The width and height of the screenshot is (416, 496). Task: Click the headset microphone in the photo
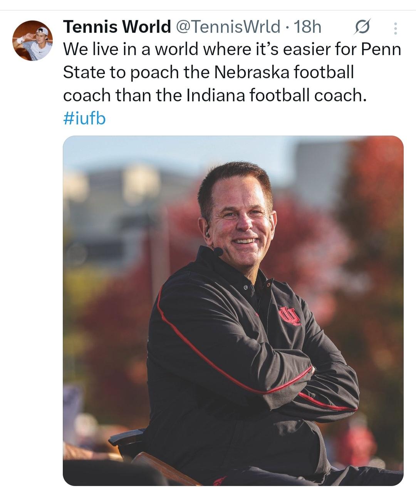click(x=218, y=251)
